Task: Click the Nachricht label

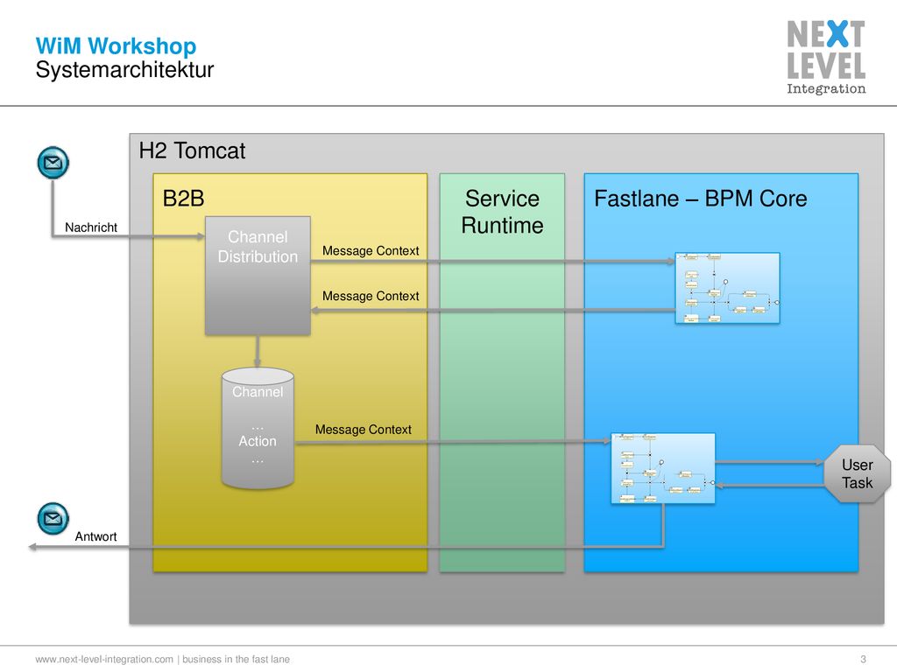Action: point(91,227)
